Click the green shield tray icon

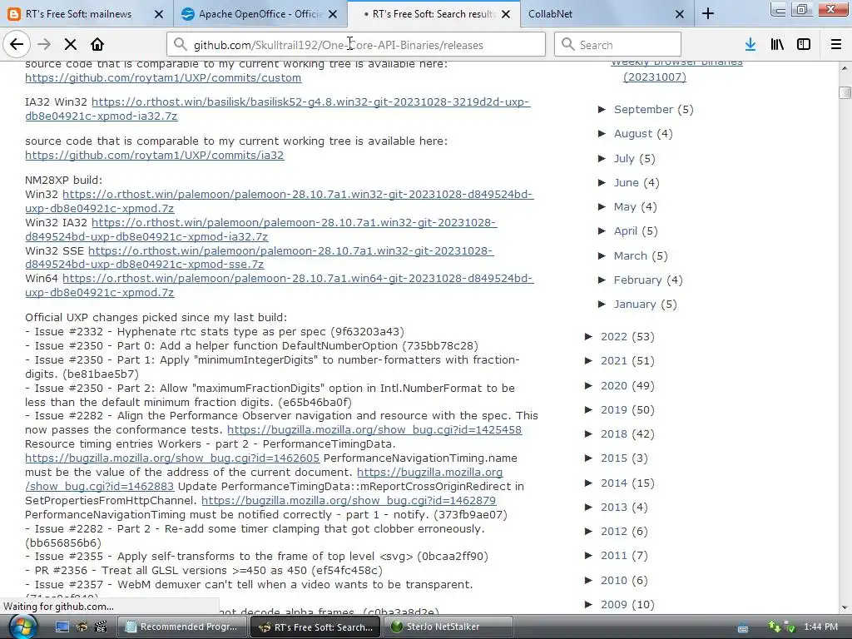click(790, 627)
